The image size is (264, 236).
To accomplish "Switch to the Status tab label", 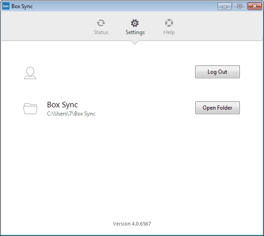I will 101,32.
